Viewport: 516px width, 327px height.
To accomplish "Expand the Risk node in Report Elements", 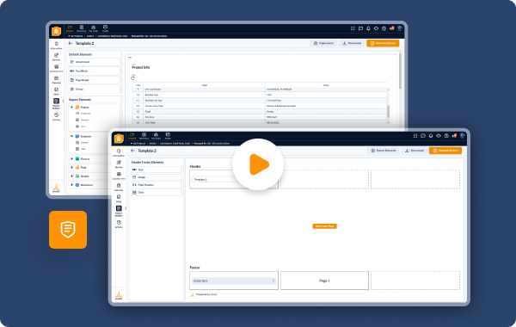I will pos(72,168).
